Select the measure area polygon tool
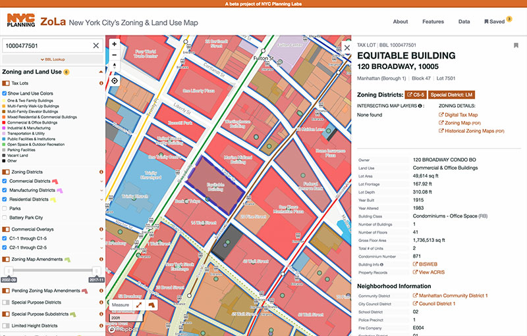The width and height of the screenshot is (527, 336). (x=152, y=305)
